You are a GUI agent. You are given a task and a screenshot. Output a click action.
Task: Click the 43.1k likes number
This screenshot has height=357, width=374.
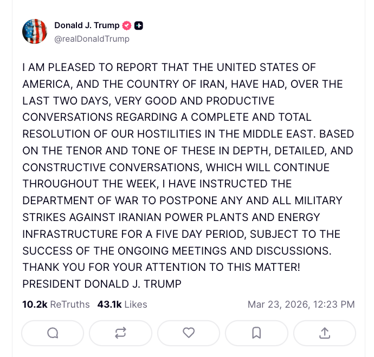109,304
